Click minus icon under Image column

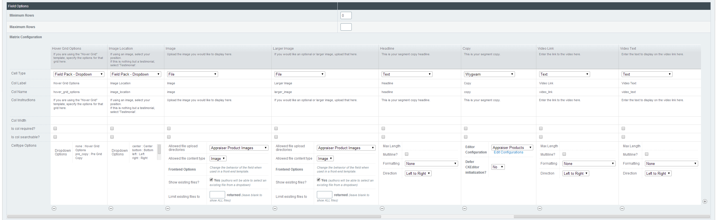pyautogui.click(x=168, y=208)
